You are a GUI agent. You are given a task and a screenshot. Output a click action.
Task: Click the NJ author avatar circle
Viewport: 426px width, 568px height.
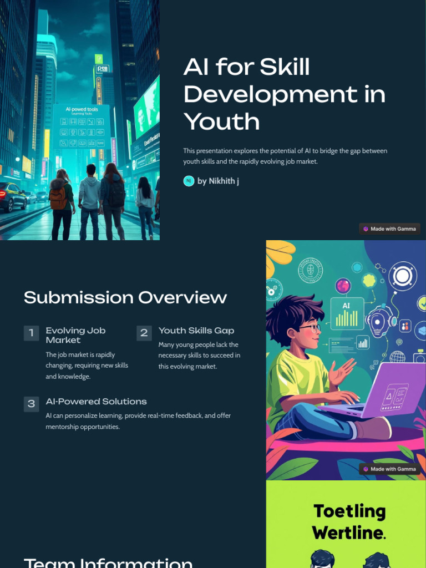point(189,181)
